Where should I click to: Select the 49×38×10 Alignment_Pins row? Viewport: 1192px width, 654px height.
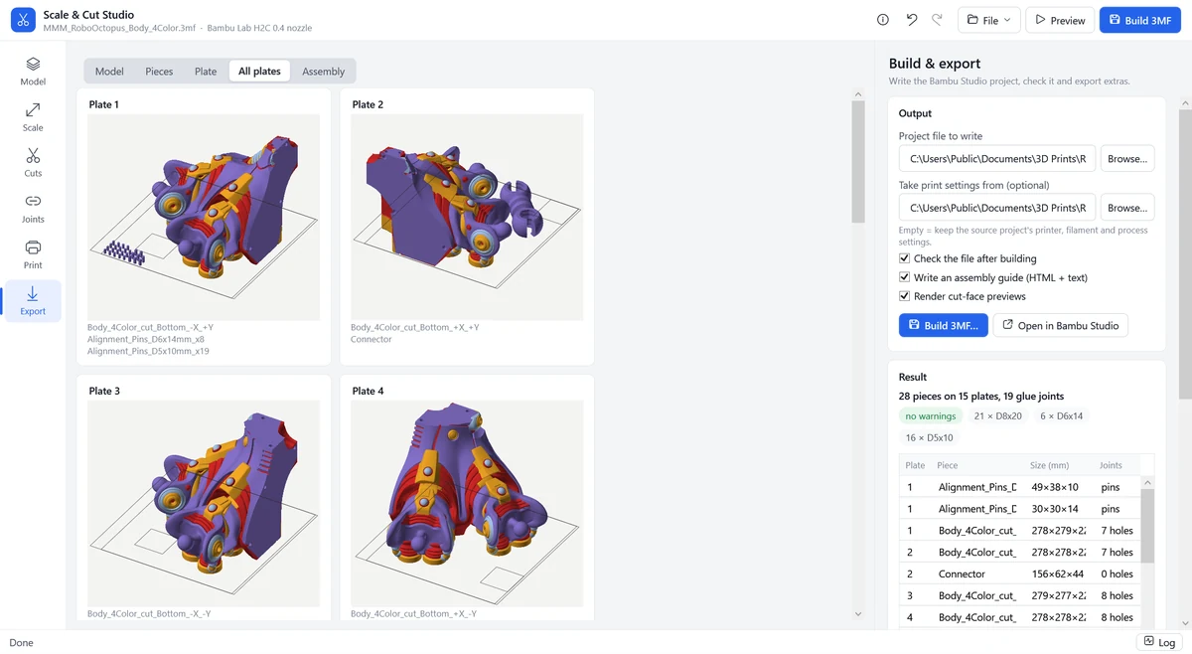[1020, 487]
